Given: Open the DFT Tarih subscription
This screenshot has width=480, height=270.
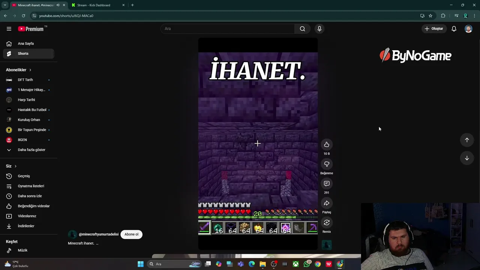Looking at the screenshot, I should pos(28,80).
